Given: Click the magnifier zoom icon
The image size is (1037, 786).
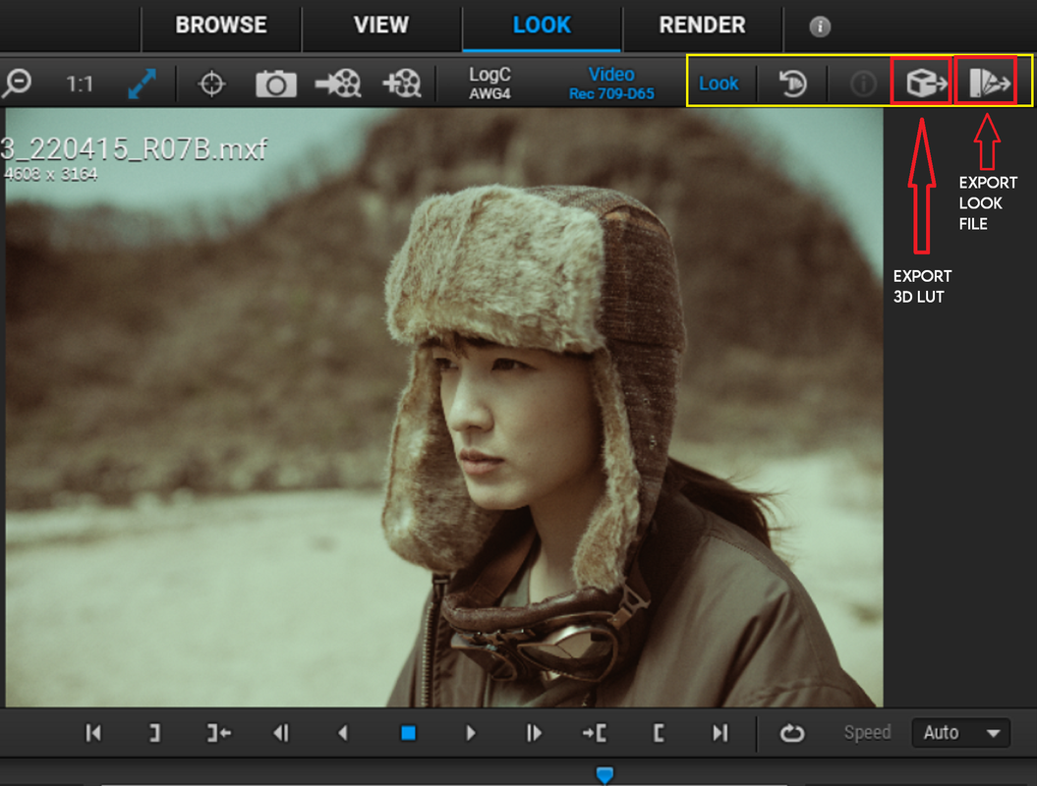Looking at the screenshot, I should pyautogui.click(x=17, y=84).
